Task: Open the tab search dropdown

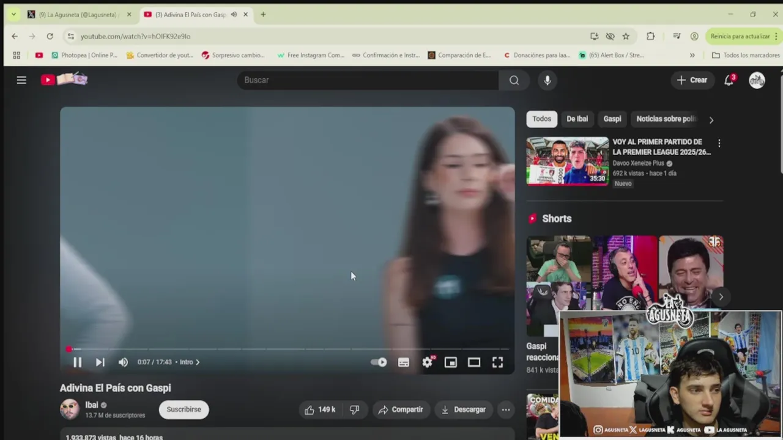Action: (x=13, y=15)
